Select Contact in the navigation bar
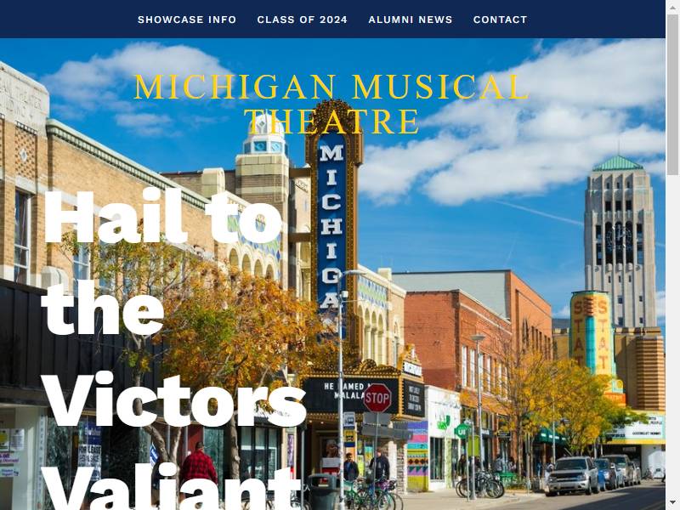The width and height of the screenshot is (680, 510). pos(500,20)
